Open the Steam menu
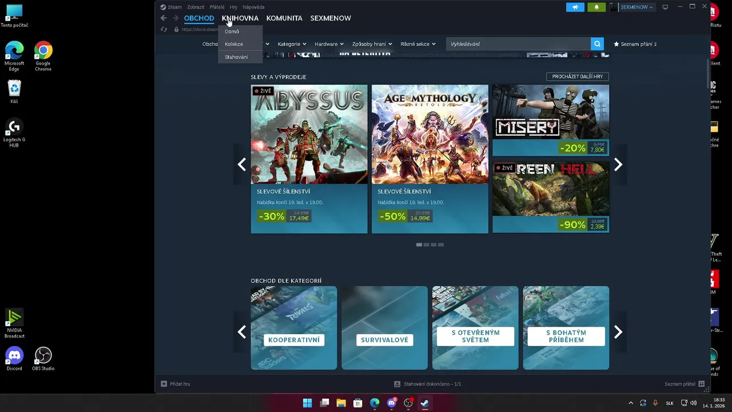732x412 pixels. coord(174,7)
